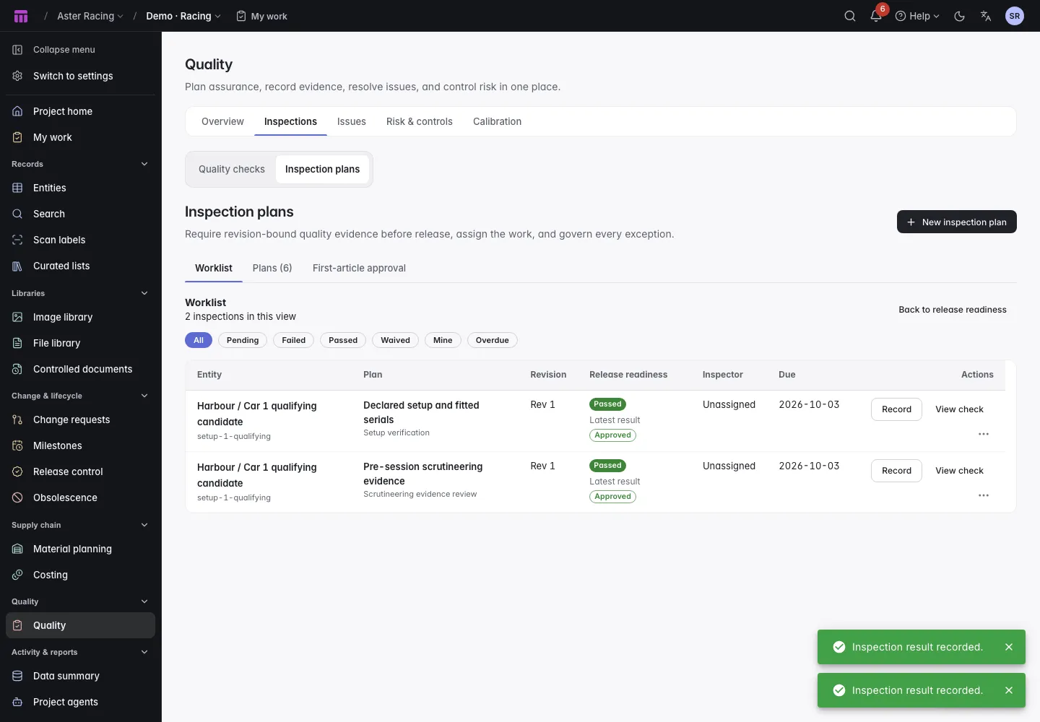Viewport: 1040px width, 722px height.
Task: Open the search icon in top bar
Action: coord(850,16)
